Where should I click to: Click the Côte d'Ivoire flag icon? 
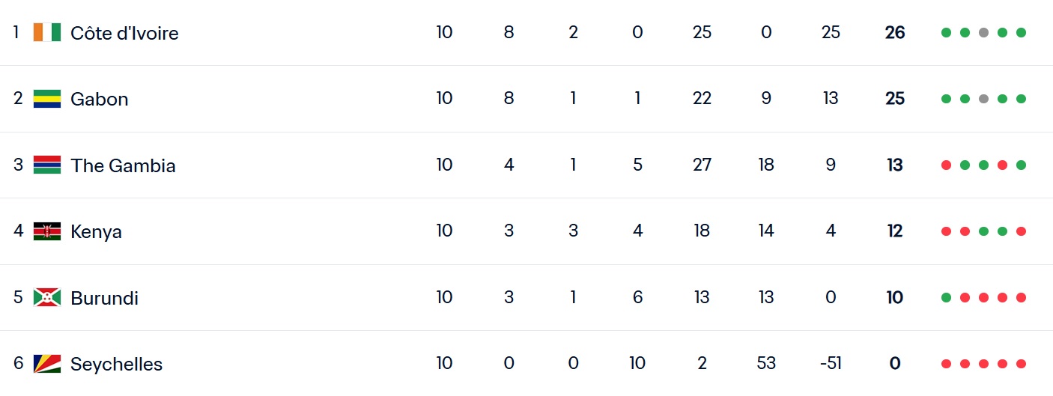click(x=47, y=33)
